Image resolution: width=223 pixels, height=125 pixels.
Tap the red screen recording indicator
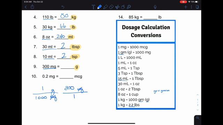click(183, 2)
